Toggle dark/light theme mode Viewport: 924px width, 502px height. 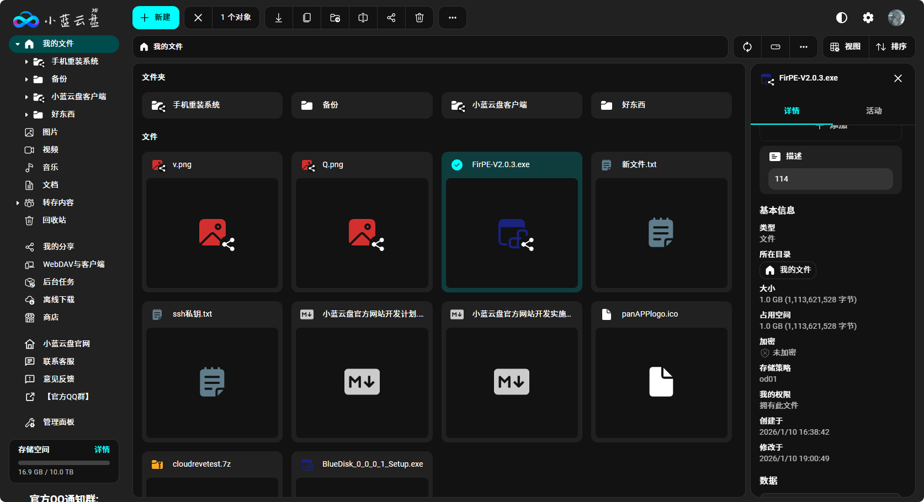click(x=842, y=18)
